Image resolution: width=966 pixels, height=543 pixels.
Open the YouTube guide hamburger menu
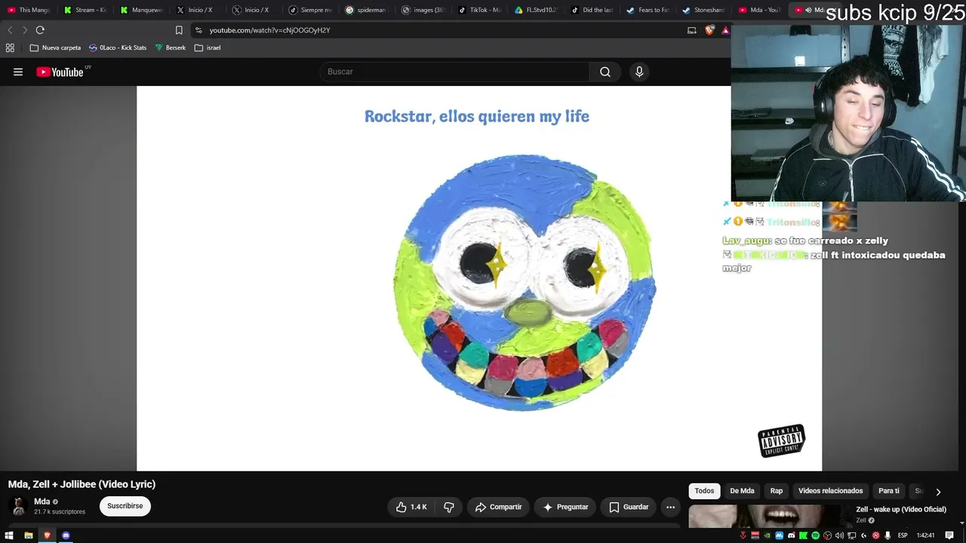point(18,72)
